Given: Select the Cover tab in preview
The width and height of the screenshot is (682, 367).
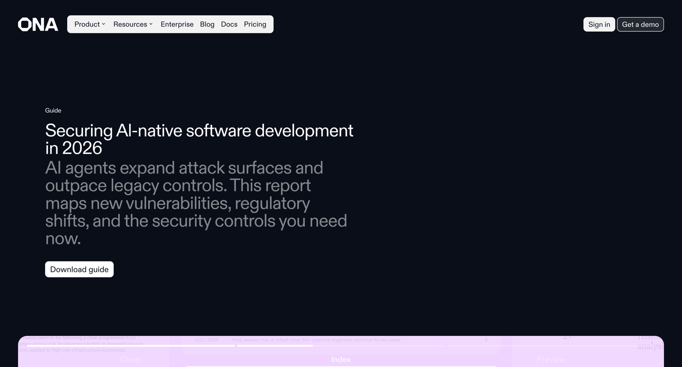Looking at the screenshot, I should [x=131, y=359].
